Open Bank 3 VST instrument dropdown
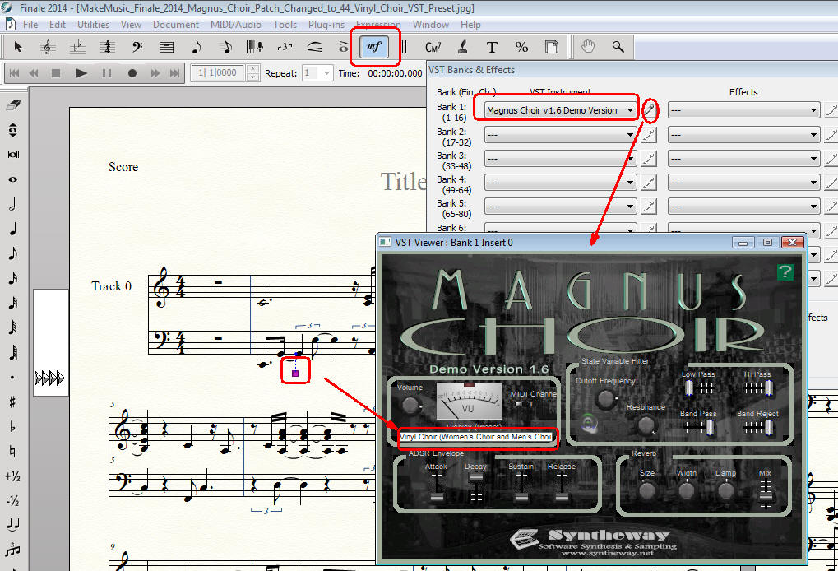The image size is (838, 571). point(560,159)
